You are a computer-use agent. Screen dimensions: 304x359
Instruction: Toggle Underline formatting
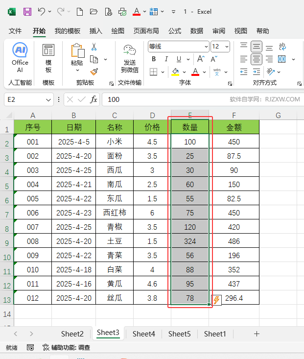click(179, 59)
